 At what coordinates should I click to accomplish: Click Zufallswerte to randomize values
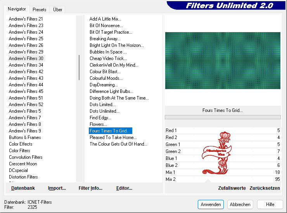(x=232, y=188)
